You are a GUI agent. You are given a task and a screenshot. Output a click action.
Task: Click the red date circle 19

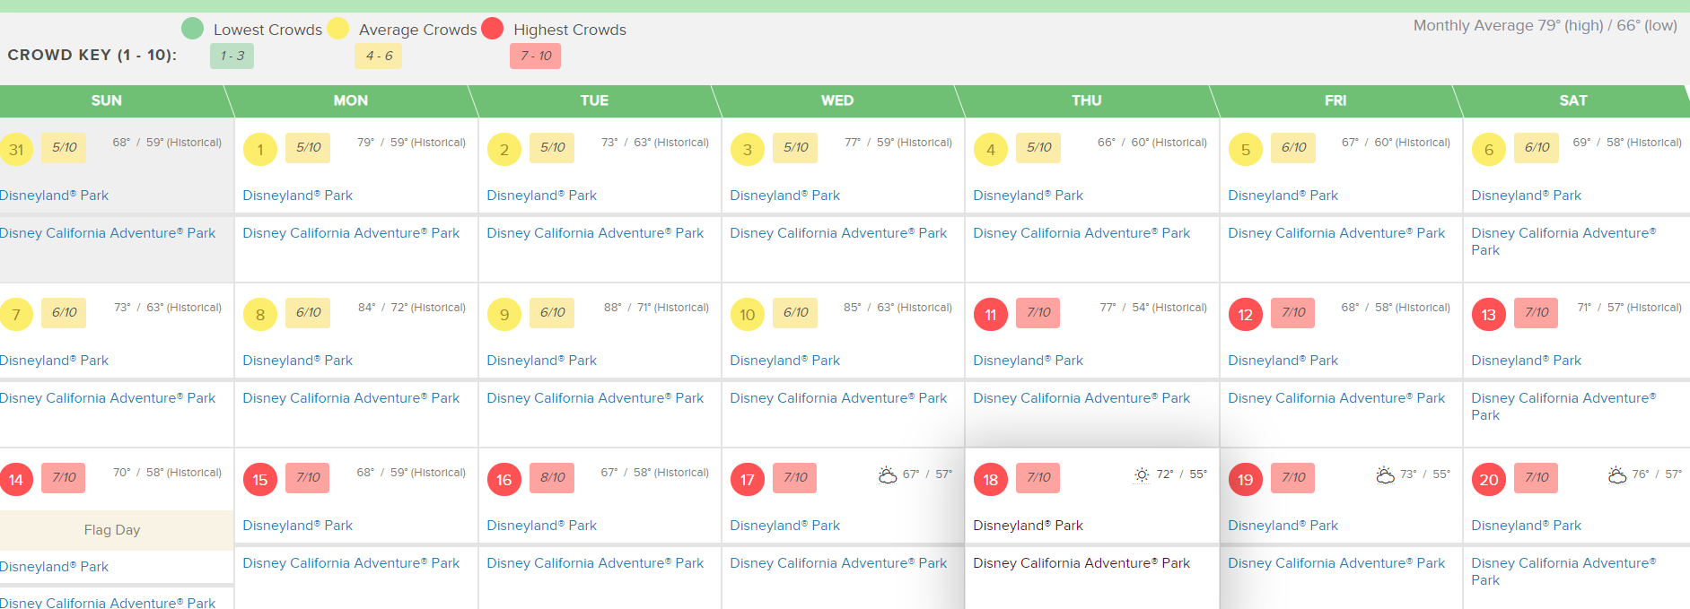coord(1246,480)
